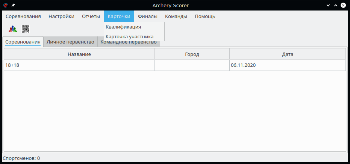Click the Дата column header
This screenshot has height=164, width=350.
pyautogui.click(x=288, y=54)
